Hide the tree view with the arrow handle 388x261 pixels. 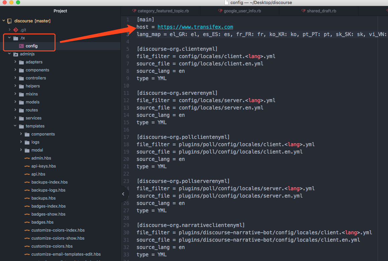[123, 194]
